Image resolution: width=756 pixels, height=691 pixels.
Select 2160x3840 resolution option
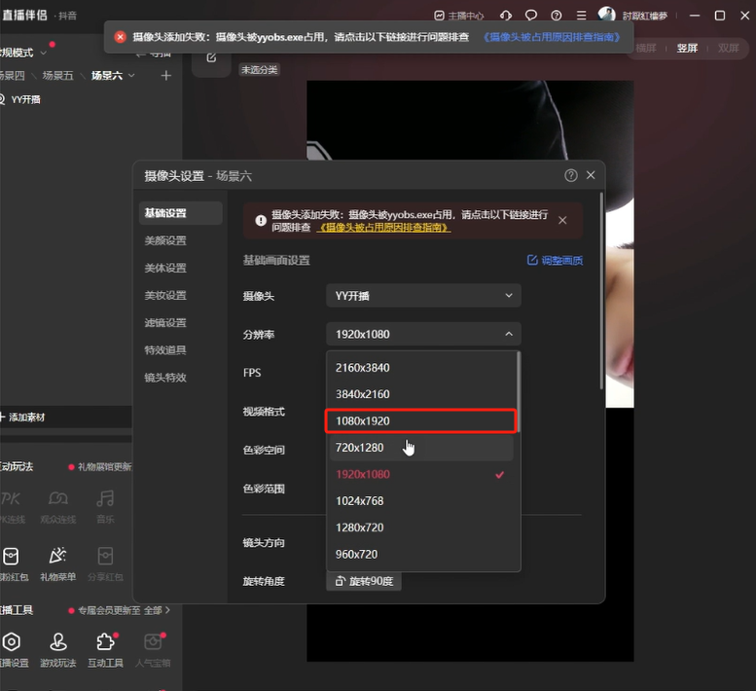(x=421, y=368)
